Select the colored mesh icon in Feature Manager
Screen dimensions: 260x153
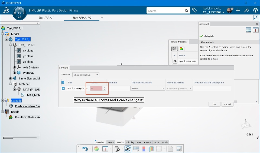(x=181, y=48)
